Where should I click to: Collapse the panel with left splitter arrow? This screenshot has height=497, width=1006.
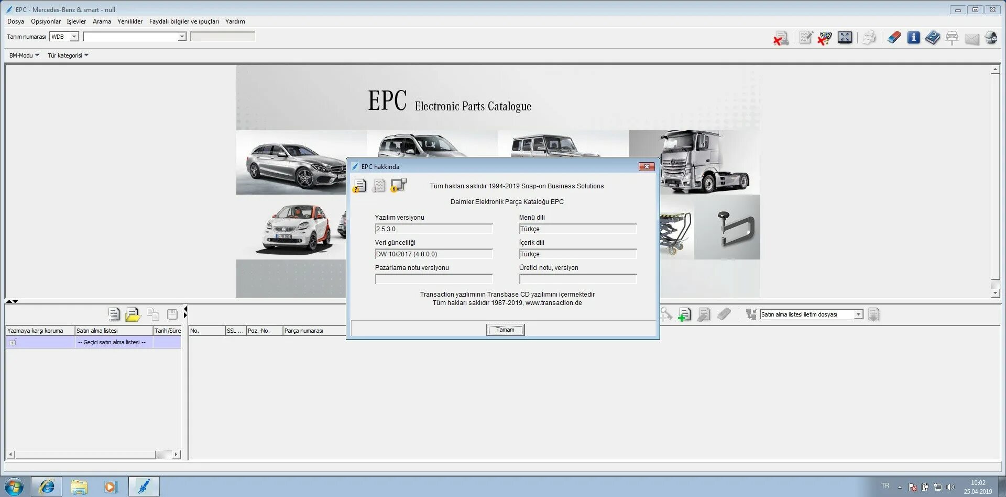185,310
